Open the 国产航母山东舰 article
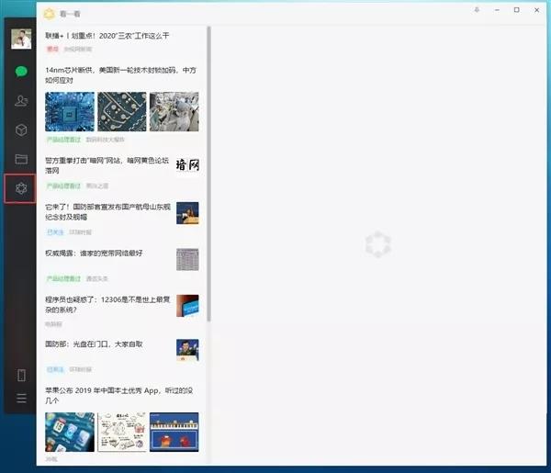The image size is (551, 473). tap(107, 212)
